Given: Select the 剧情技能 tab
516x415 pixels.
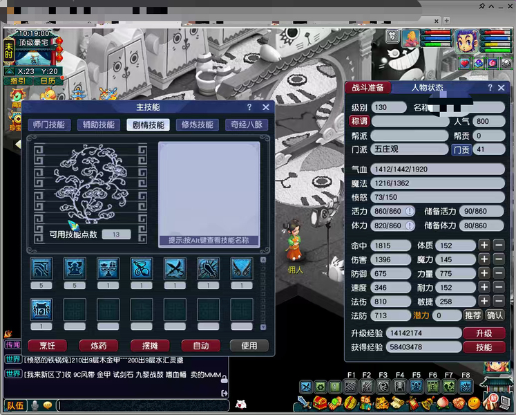Looking at the screenshot, I should point(148,124).
